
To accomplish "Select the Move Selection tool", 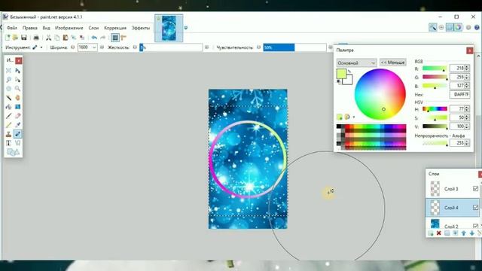I will [x=18, y=80].
